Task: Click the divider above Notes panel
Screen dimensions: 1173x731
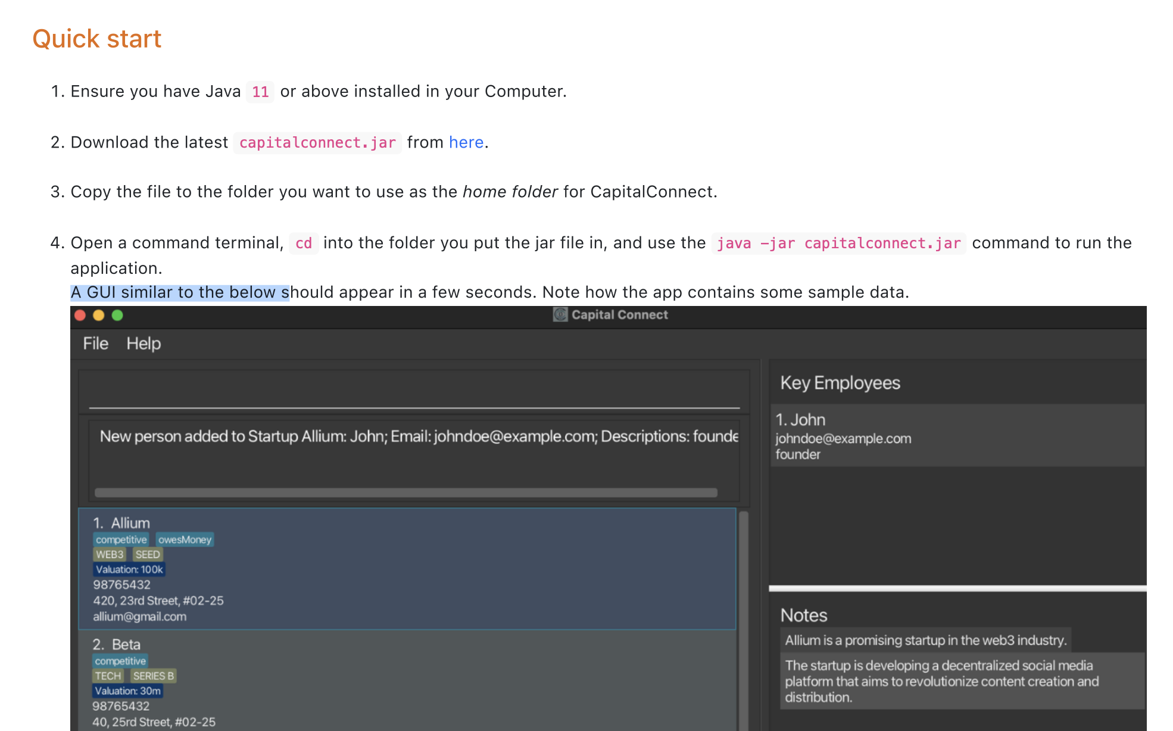Action: (957, 588)
